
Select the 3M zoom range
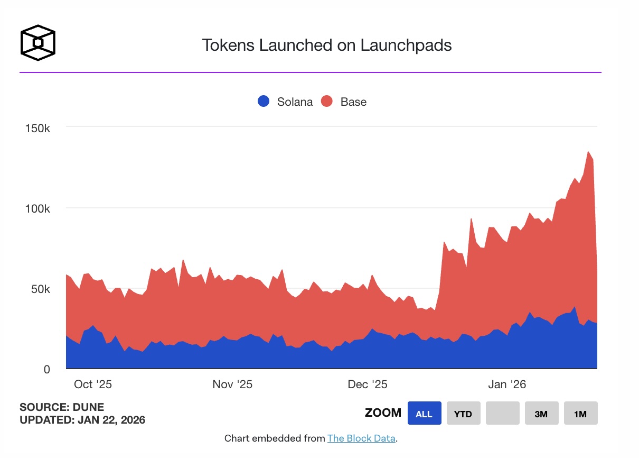pos(541,413)
